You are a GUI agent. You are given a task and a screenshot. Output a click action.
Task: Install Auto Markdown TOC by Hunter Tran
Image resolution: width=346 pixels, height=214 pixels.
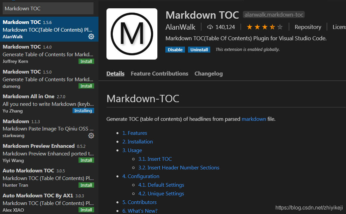(x=86, y=185)
